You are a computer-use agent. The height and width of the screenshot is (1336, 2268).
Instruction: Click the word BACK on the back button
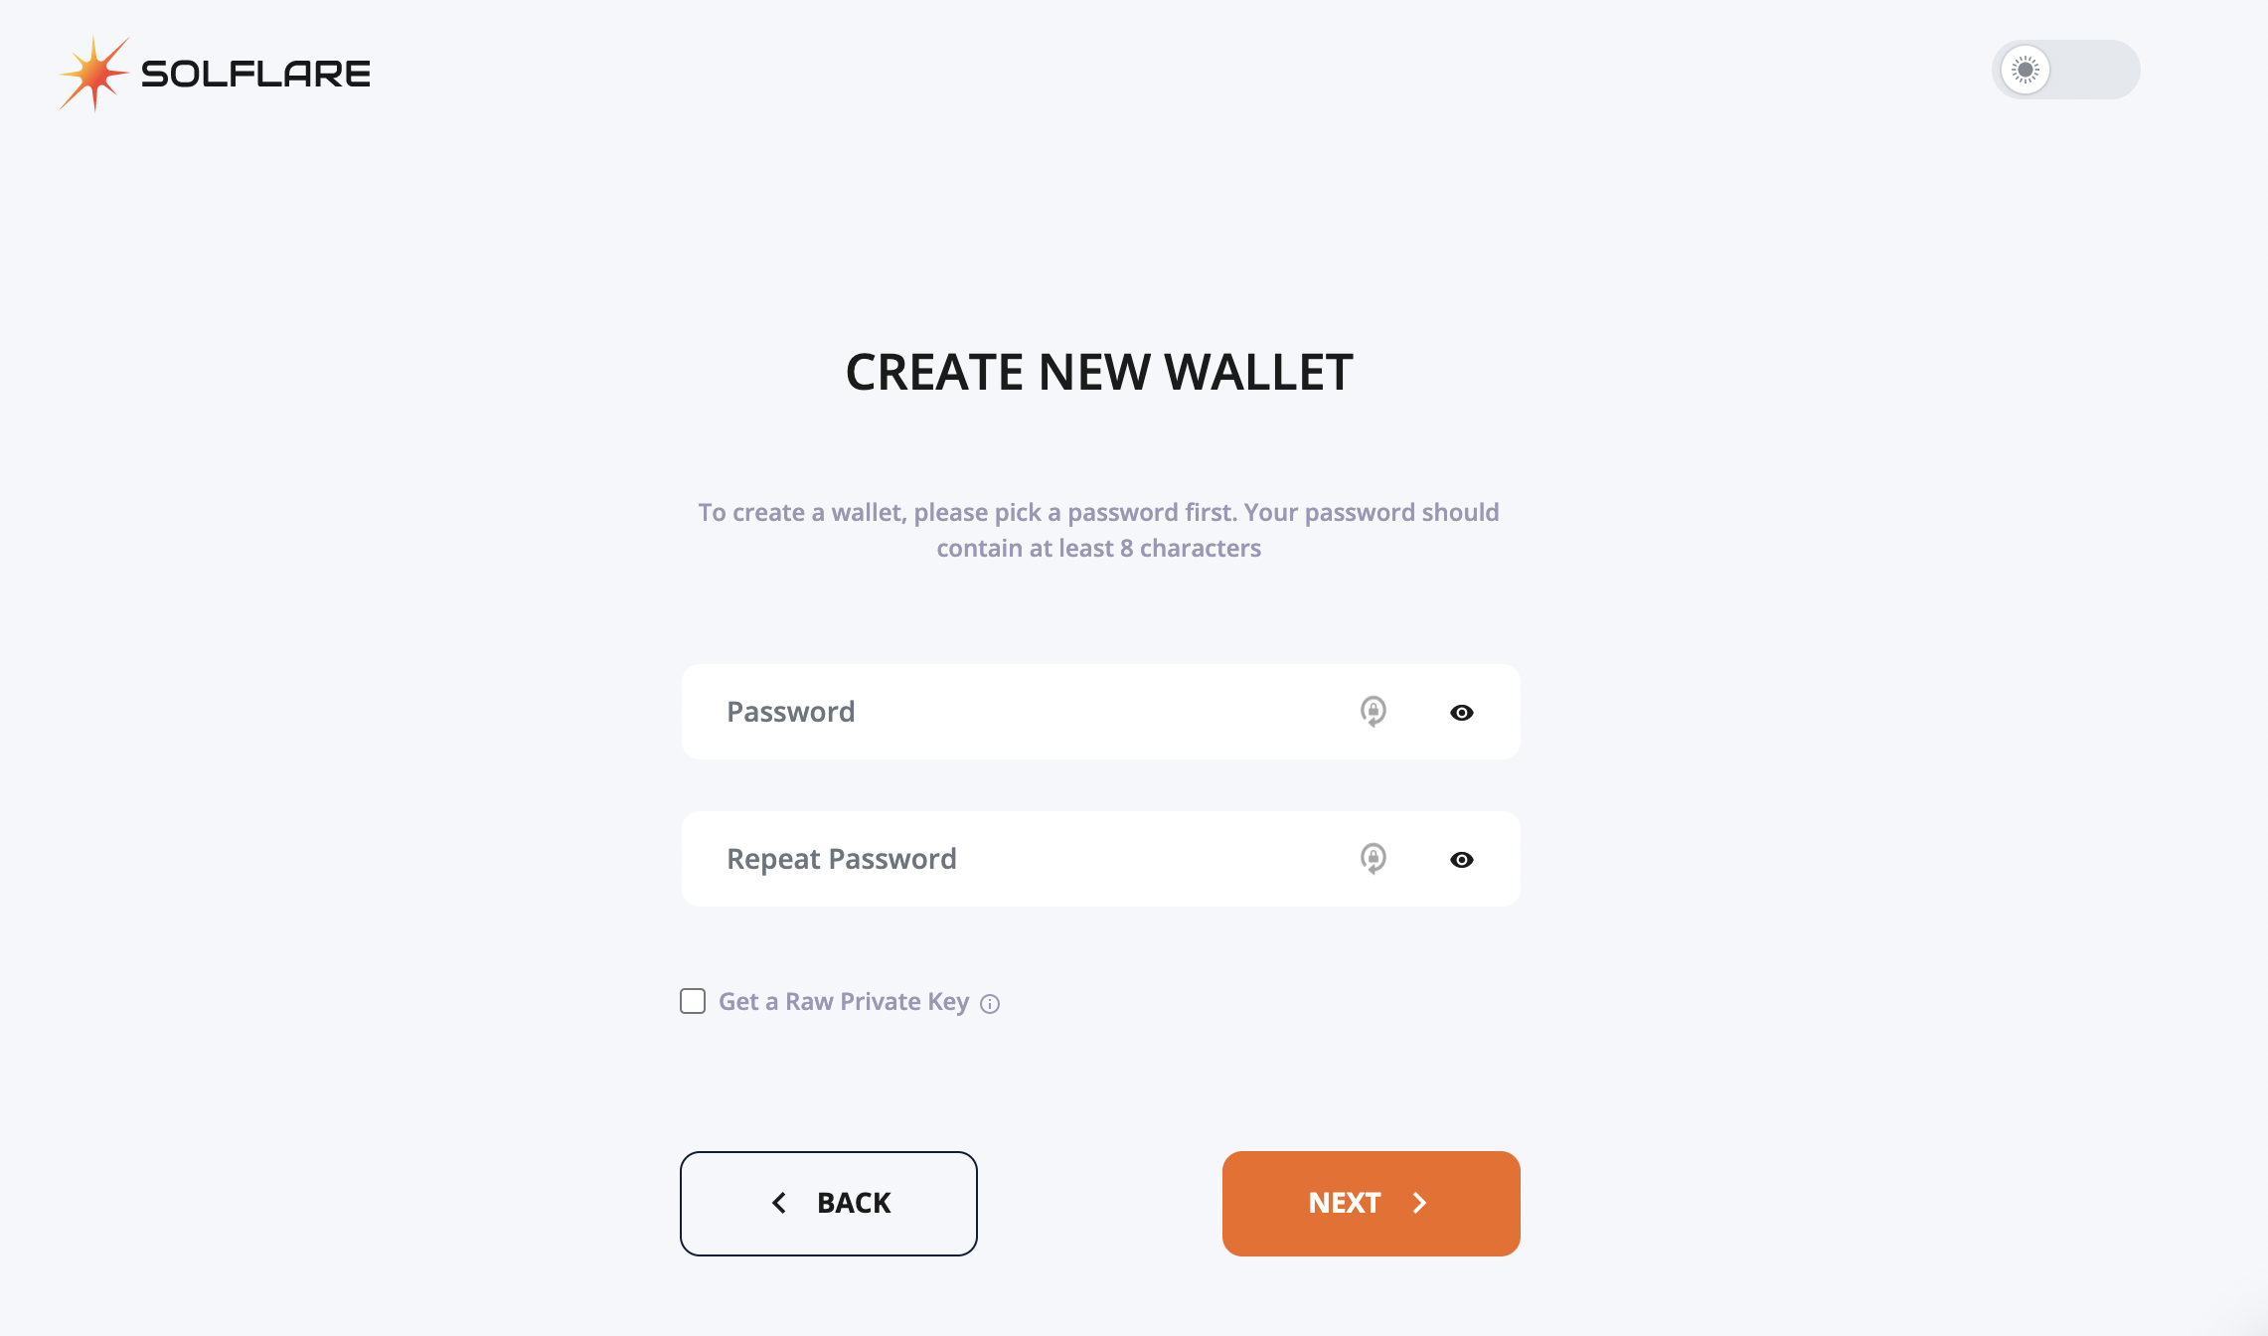click(854, 1203)
